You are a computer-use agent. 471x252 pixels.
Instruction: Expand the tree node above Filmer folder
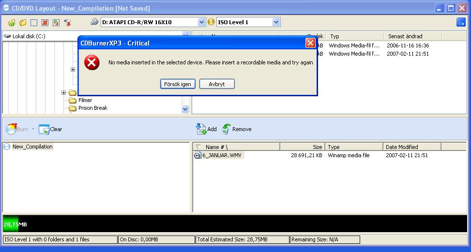[63, 93]
